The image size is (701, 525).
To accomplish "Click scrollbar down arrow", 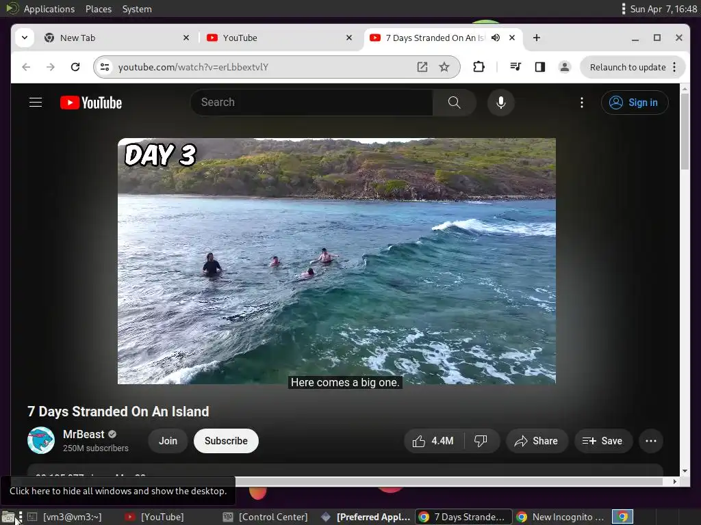I will tap(685, 471).
